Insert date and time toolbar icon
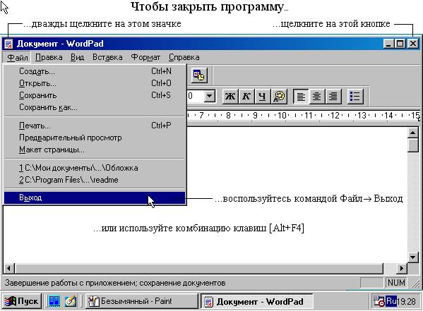Image resolution: width=423 pixels, height=311 pixels. (199, 75)
